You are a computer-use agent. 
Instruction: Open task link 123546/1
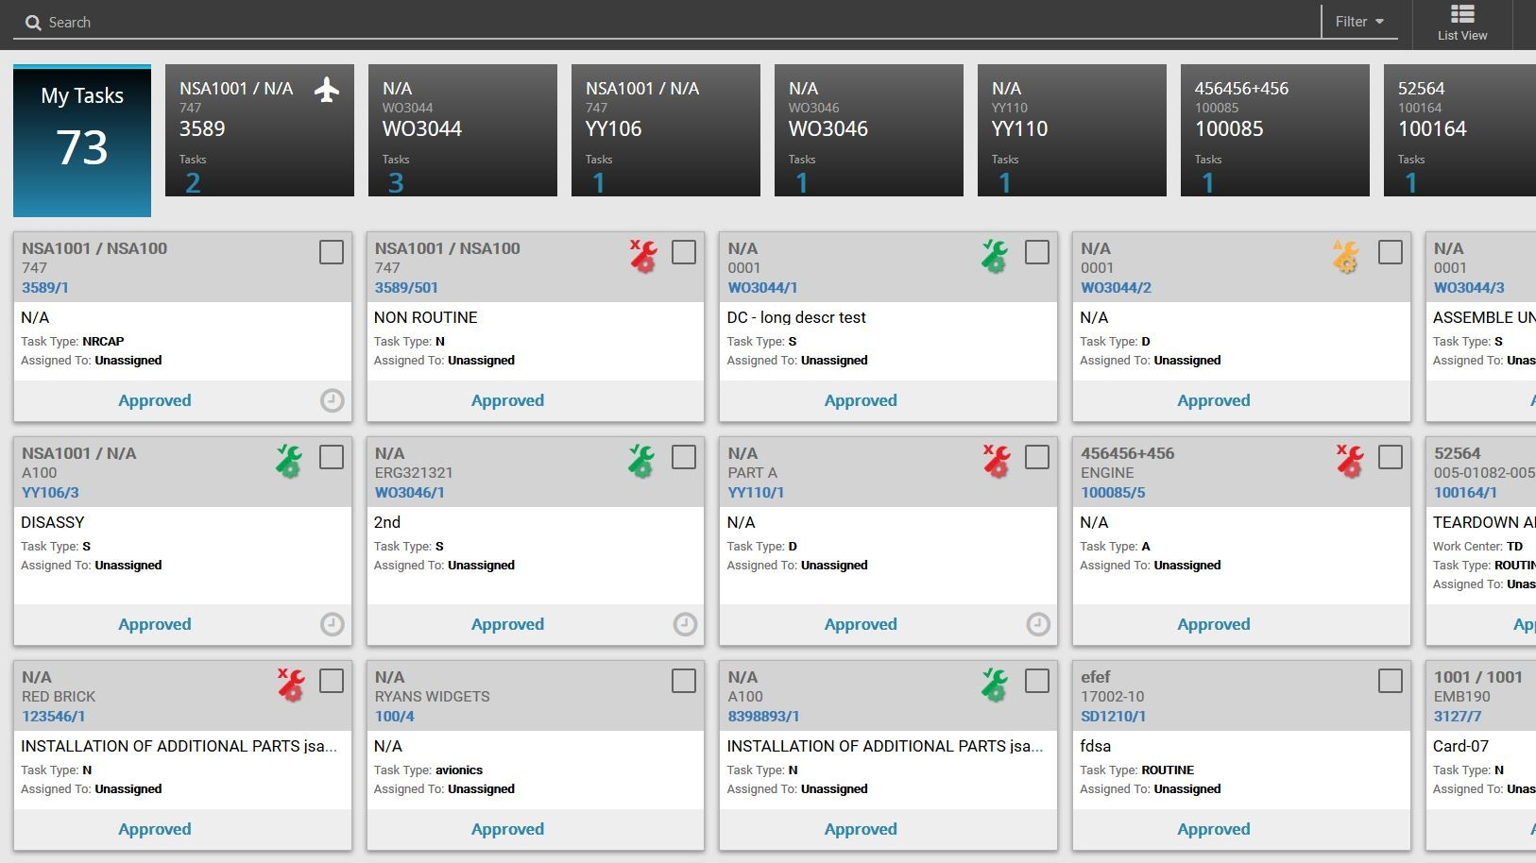54,717
